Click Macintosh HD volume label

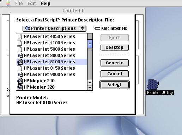coord(114,28)
